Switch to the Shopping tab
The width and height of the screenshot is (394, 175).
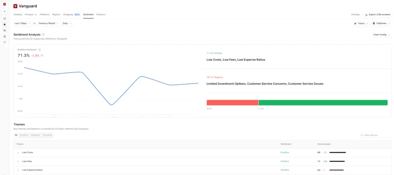tap(68, 15)
